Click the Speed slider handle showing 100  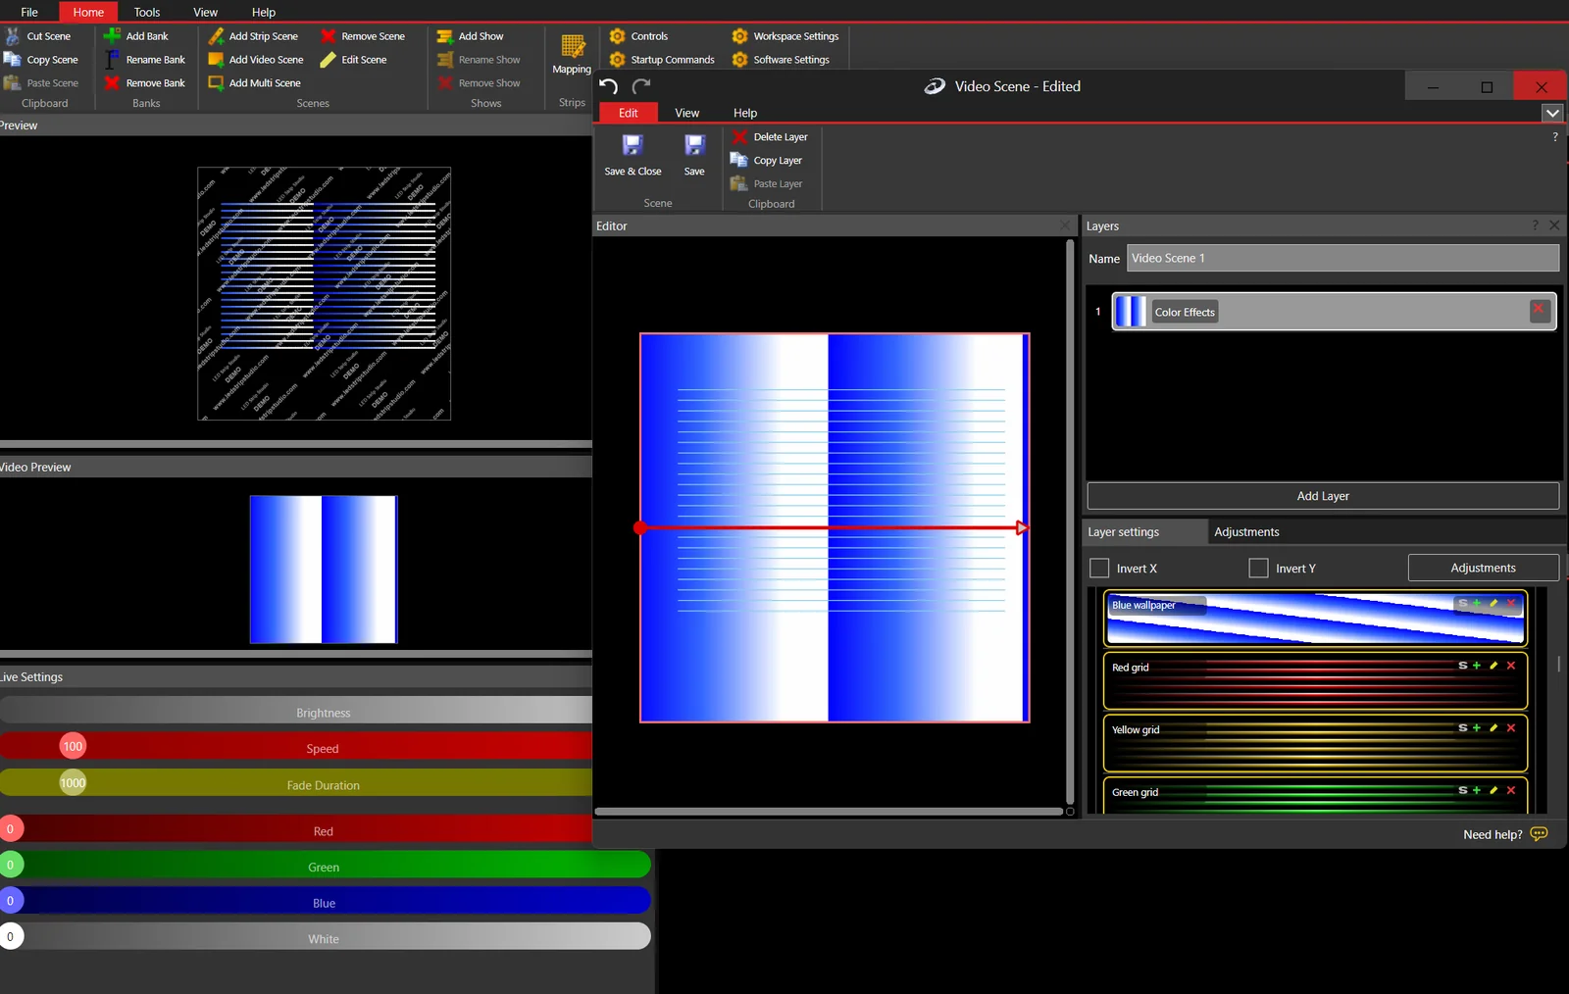coord(73,747)
